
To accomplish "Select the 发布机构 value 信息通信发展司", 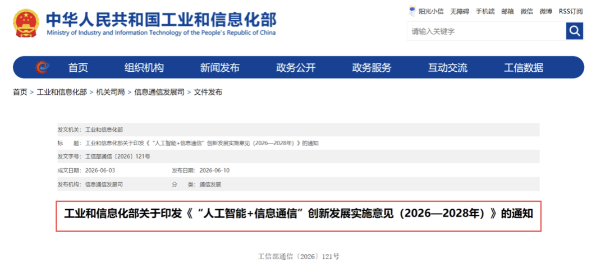I will (104, 184).
